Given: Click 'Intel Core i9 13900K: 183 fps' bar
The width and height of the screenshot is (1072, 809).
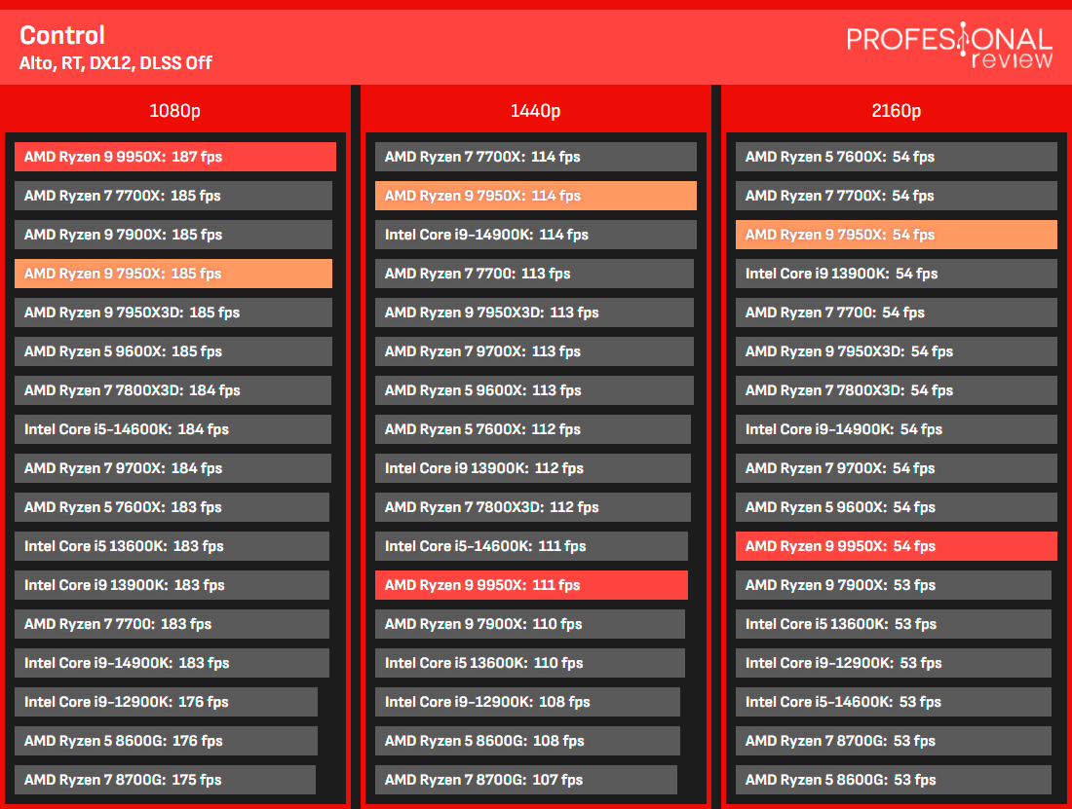Looking at the screenshot, I should pos(172,584).
